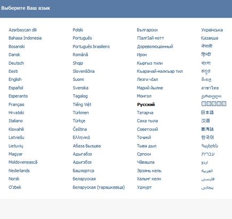
Task: Choose Українська language link
Action: 212,30
